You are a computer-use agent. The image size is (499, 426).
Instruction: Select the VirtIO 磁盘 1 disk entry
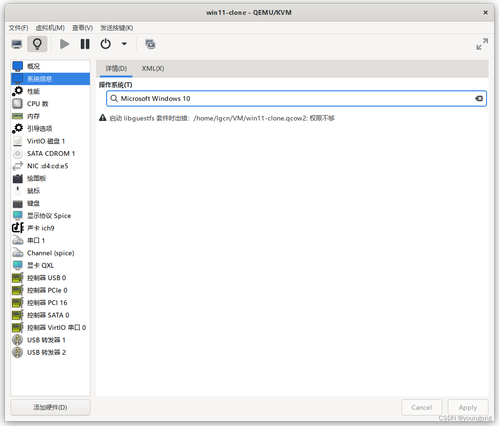[46, 141]
